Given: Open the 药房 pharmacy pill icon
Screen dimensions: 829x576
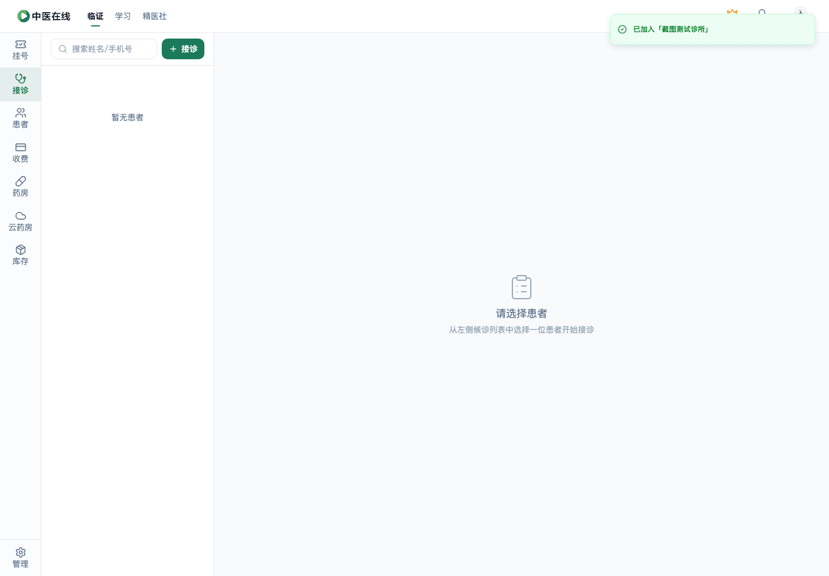Looking at the screenshot, I should (x=21, y=181).
